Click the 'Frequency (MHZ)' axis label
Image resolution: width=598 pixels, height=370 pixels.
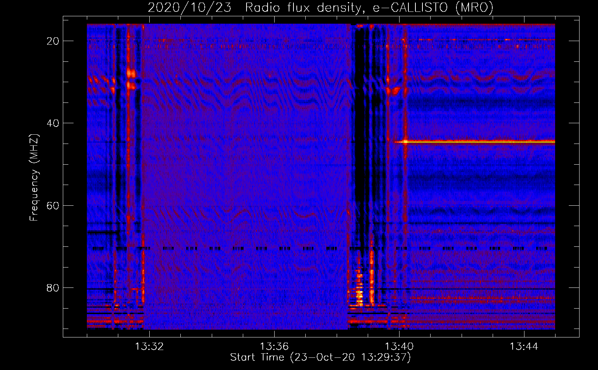coord(34,178)
